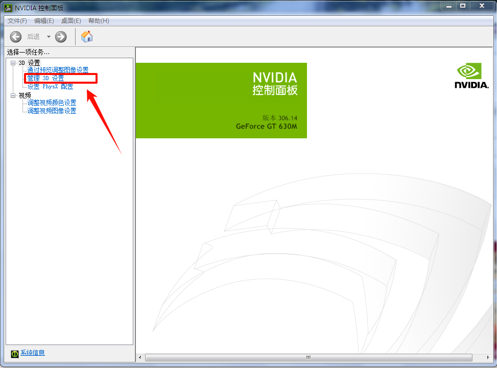Collapse the 视频 tree node
The height and width of the screenshot is (368, 497).
pos(13,95)
